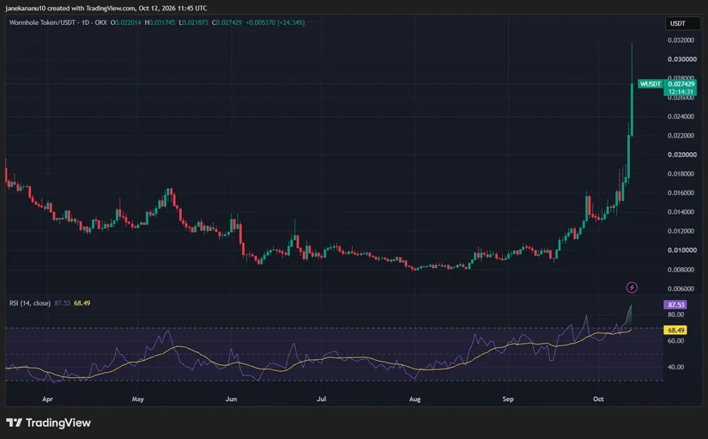Click the Apr label on time axis
This screenshot has height=439, width=708.
(x=48, y=399)
